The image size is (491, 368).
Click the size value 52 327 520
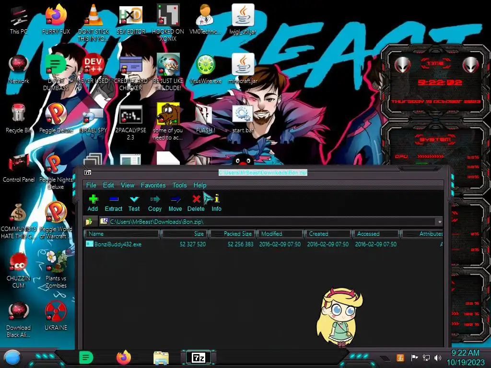(x=193, y=244)
